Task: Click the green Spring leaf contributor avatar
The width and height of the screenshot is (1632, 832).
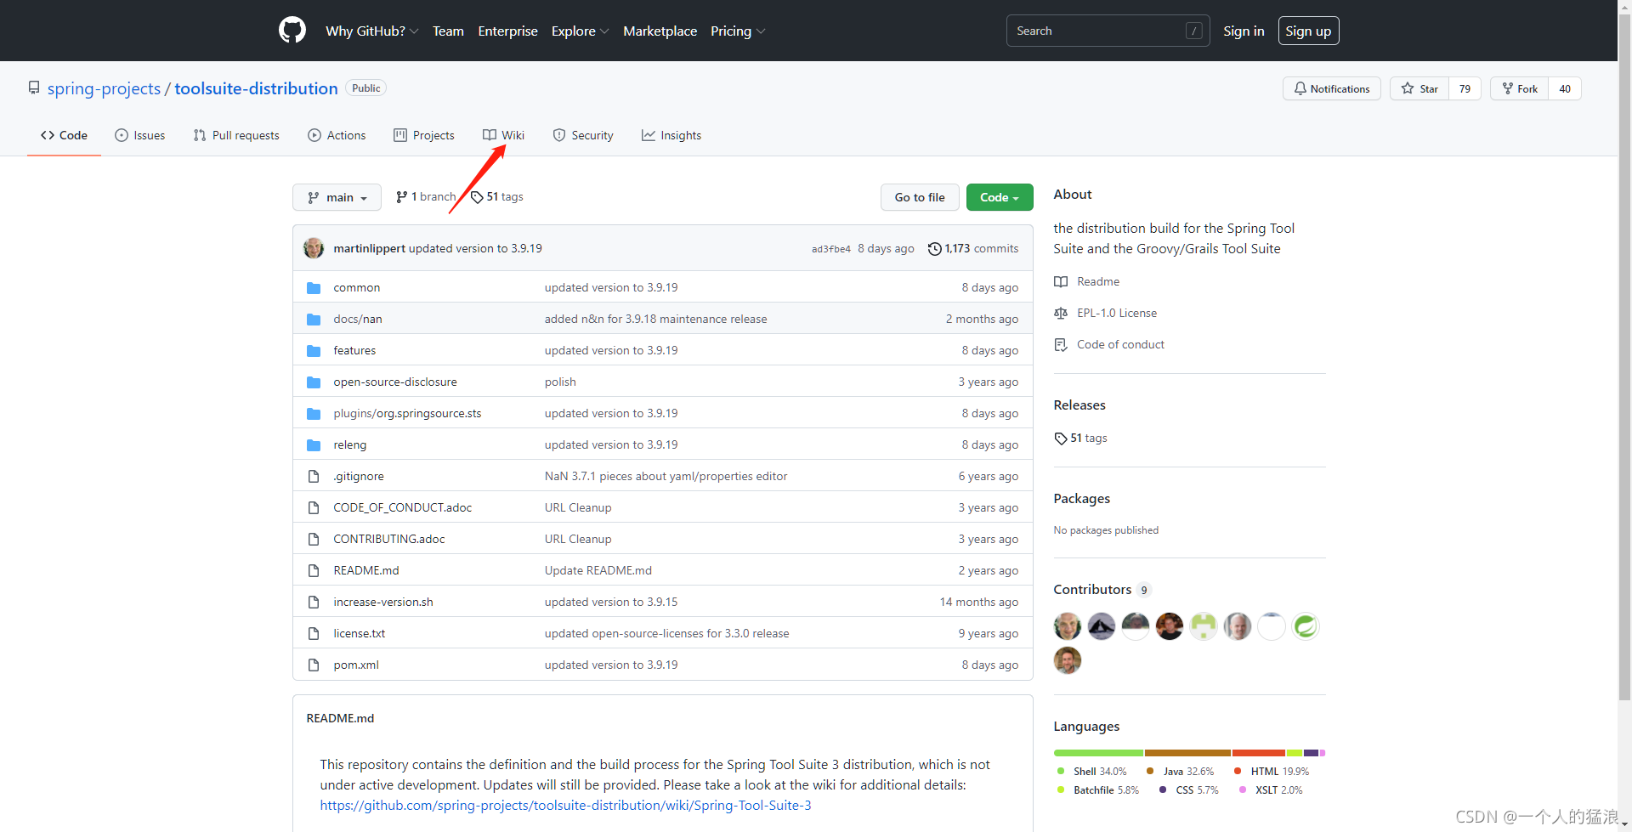Action: pyautogui.click(x=1306, y=626)
